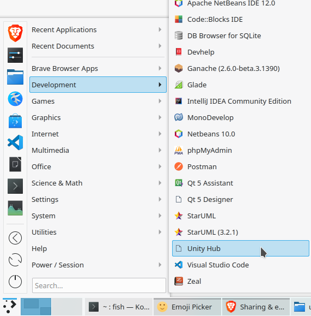
Task: Launch Konsole terminal icon in sidebar
Action: 15,186
